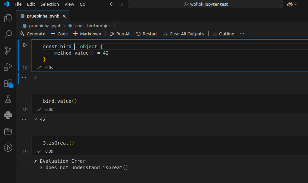Open the Copilot chat icon

click(x=290, y=4)
